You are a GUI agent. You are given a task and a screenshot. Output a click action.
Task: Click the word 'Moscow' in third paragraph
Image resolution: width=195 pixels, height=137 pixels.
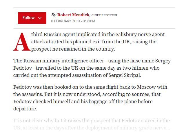[x=146, y=87]
